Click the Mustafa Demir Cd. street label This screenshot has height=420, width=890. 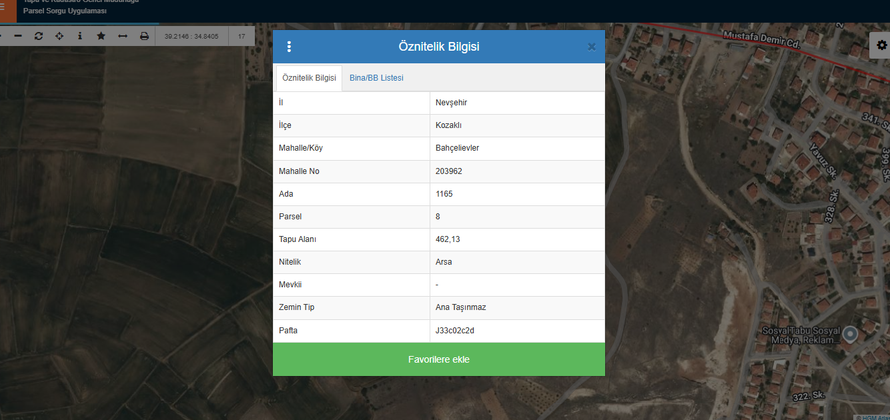point(761,39)
